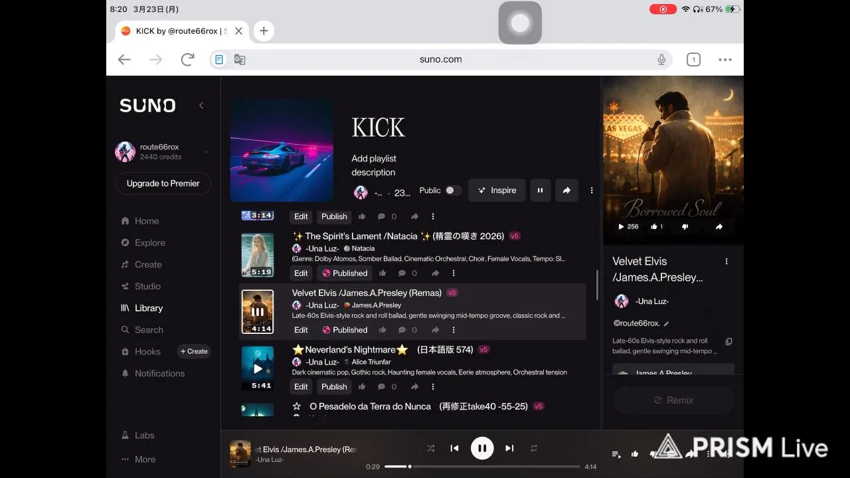
Task: Open Labs in the sidebar
Action: (137, 436)
